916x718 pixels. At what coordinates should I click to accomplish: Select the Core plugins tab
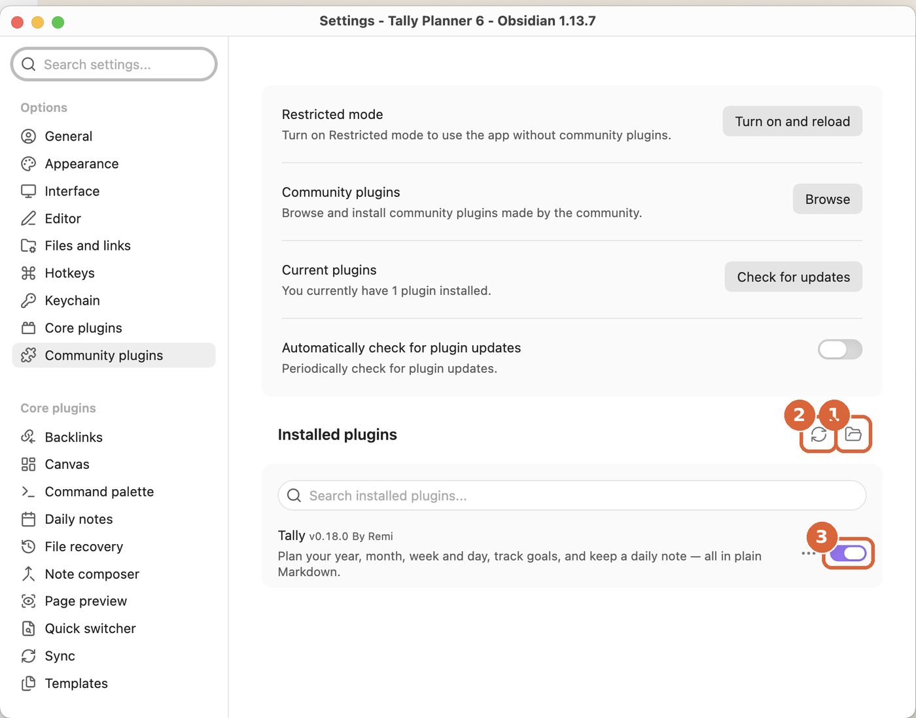(114, 328)
